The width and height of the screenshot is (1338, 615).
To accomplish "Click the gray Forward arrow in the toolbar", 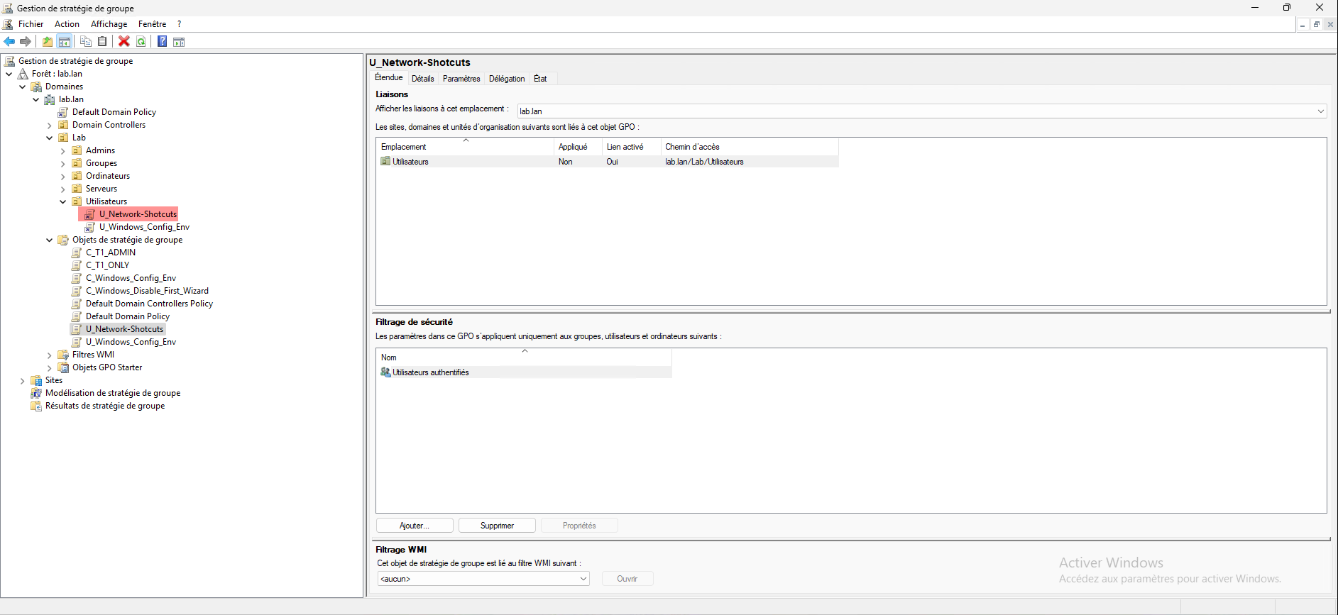I will coord(26,41).
